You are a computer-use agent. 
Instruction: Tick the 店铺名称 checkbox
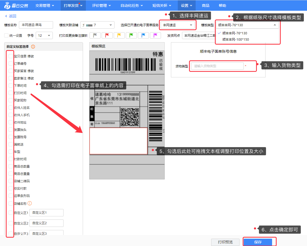[11, 204]
